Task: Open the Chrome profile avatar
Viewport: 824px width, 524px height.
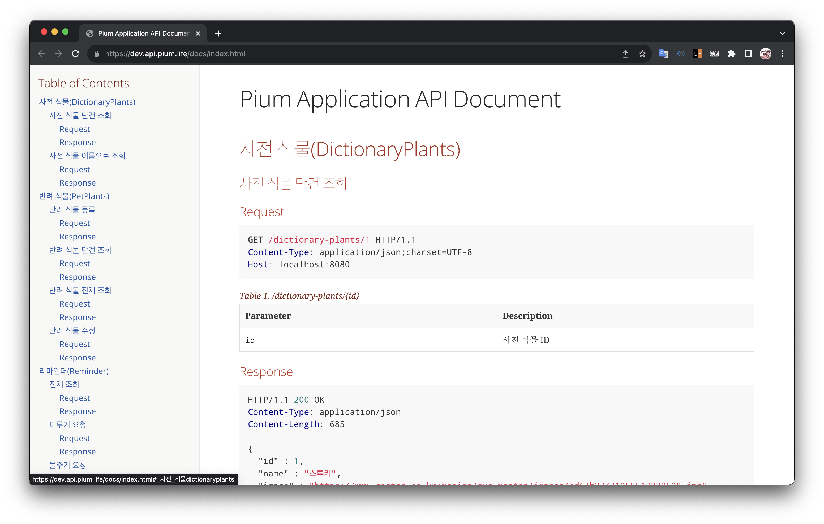Action: tap(766, 54)
